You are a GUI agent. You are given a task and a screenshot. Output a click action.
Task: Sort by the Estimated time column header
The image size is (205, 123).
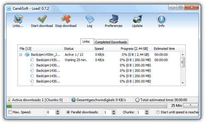[165, 49]
